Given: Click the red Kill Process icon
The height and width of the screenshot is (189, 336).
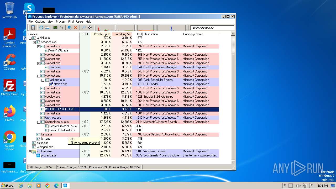Looking at the screenshot, I should pos(76,28).
